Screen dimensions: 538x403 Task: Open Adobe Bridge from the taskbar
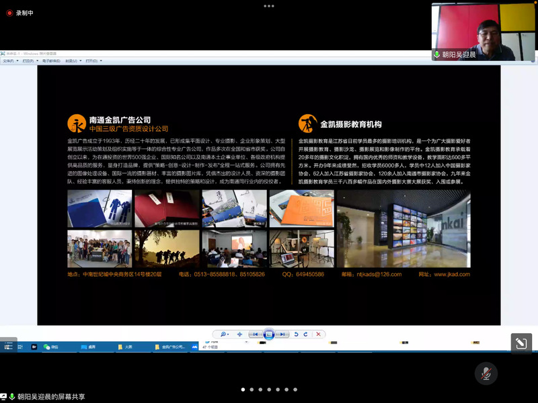pyautogui.click(x=34, y=347)
